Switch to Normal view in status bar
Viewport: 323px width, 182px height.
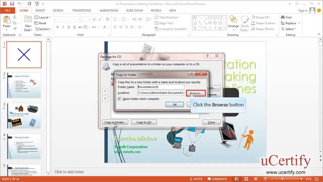coord(237,179)
